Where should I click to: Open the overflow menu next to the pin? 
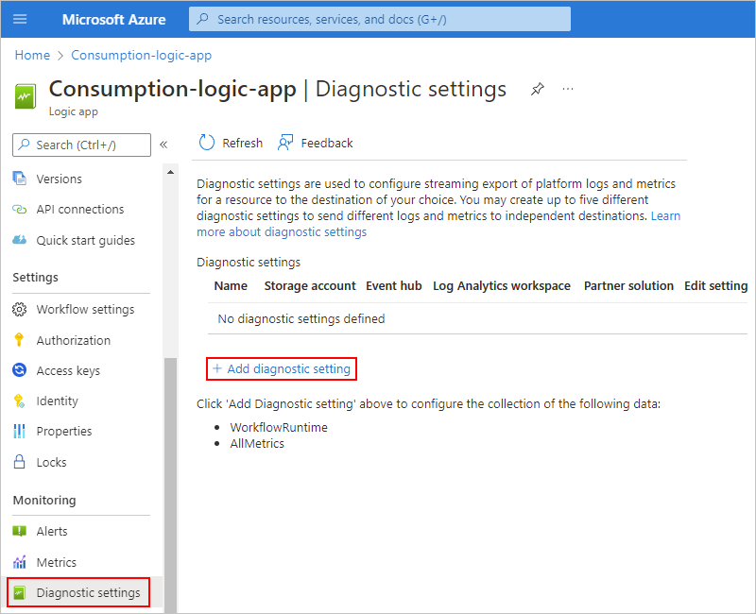pyautogui.click(x=567, y=89)
